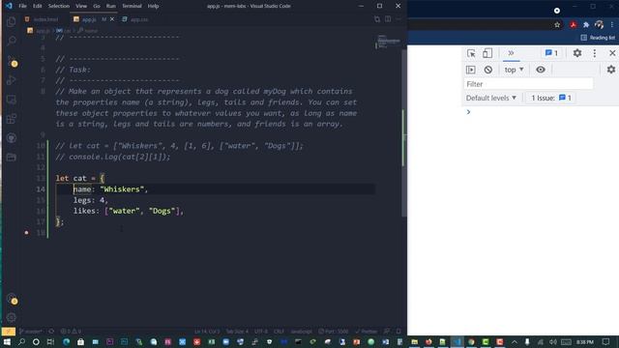Click the UTF-8 encoding status item

(x=261, y=332)
